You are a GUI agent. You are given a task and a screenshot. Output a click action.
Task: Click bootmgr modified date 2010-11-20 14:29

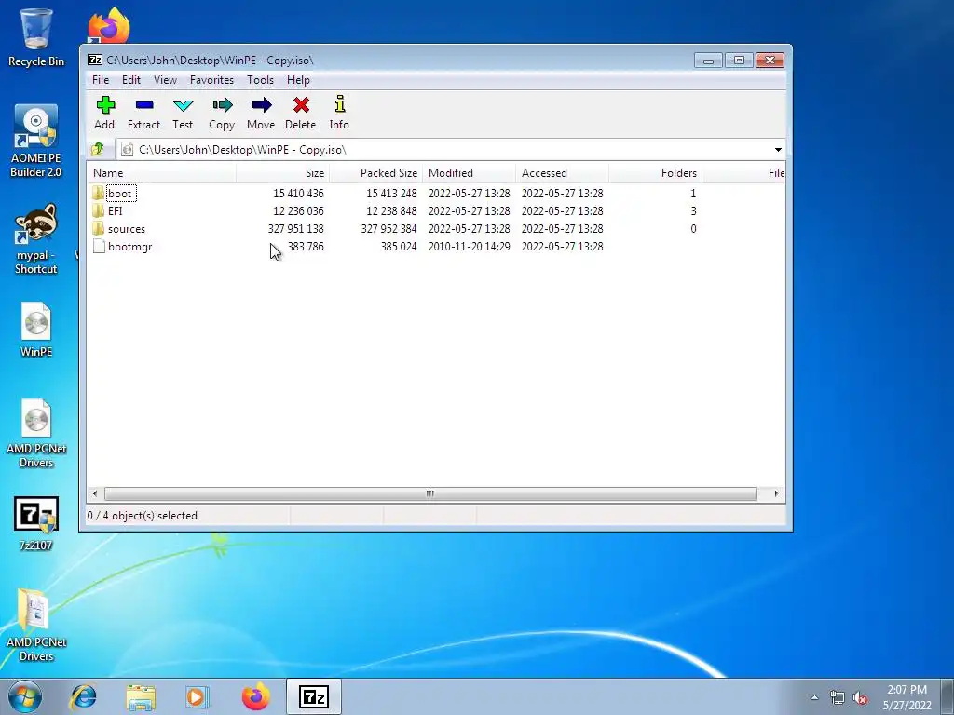tap(470, 246)
